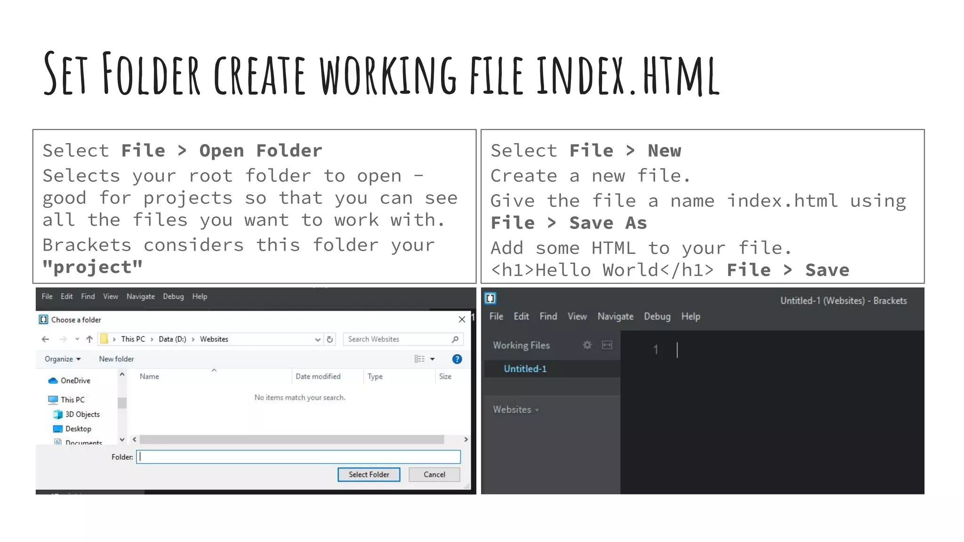Open Edit menu in left Brackets window
This screenshot has height=542, width=964.
click(66, 296)
